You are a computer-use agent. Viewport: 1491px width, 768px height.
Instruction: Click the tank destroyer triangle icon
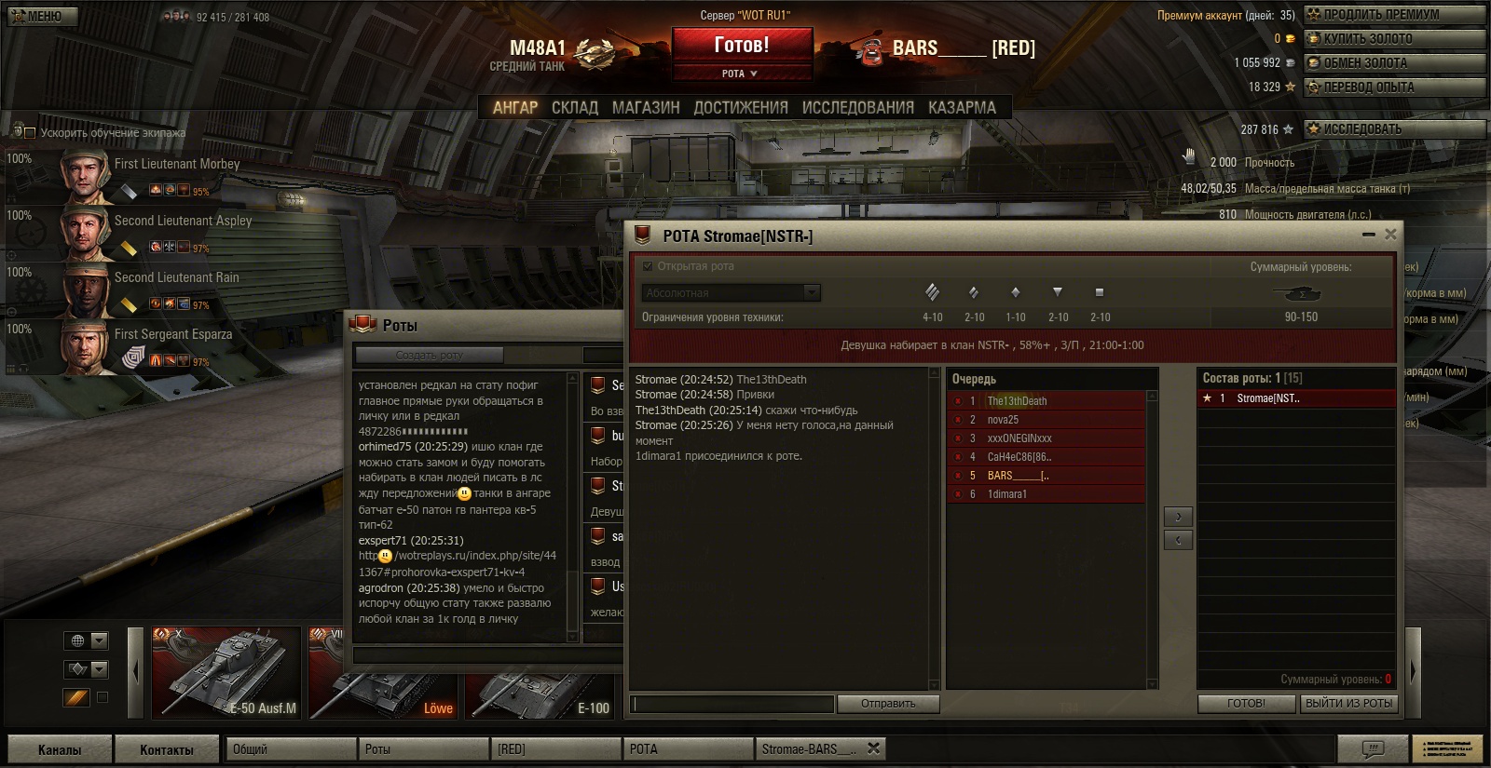pyautogui.click(x=1058, y=292)
